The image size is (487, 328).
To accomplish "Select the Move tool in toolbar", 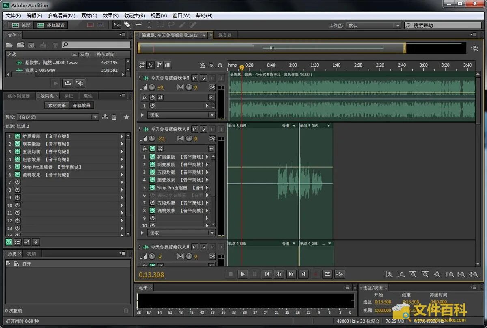I will (x=117, y=25).
